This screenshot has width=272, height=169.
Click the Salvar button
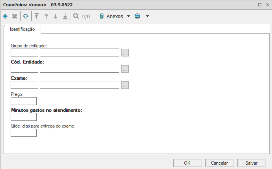point(251,163)
